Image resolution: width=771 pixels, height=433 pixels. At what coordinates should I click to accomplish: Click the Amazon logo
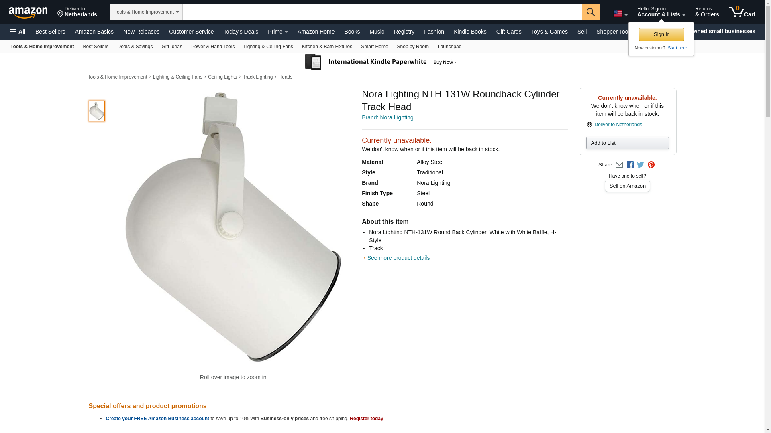click(x=28, y=12)
